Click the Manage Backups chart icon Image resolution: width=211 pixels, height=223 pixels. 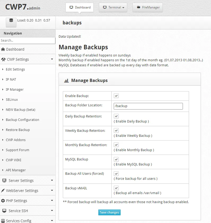click(66, 81)
